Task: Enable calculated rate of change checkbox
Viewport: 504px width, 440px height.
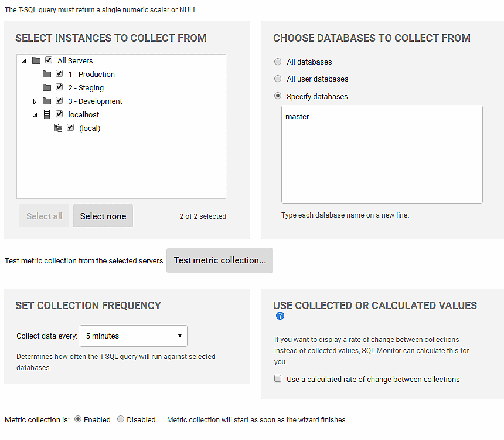Action: tap(278, 378)
